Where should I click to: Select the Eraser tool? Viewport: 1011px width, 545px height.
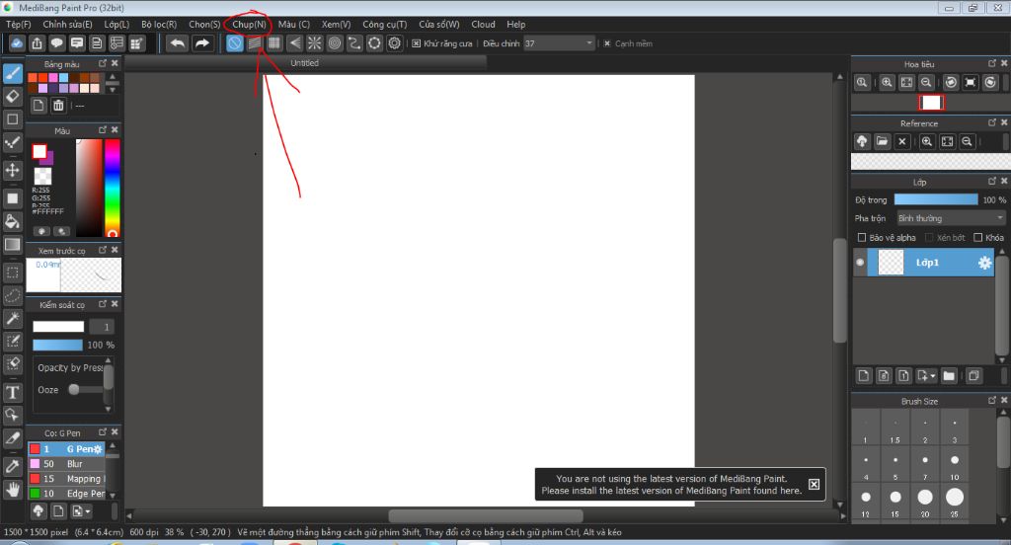point(13,97)
